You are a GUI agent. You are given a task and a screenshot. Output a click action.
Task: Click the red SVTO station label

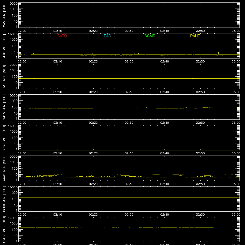pos(62,36)
